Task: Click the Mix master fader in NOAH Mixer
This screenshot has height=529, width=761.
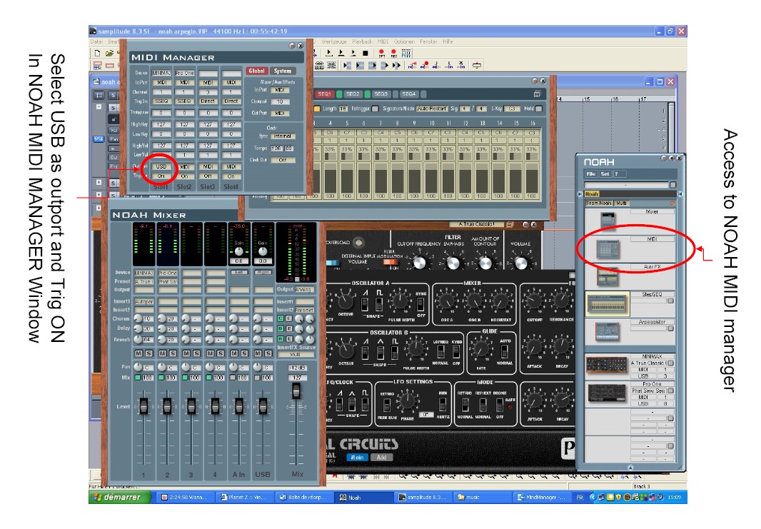Action: 296,391
